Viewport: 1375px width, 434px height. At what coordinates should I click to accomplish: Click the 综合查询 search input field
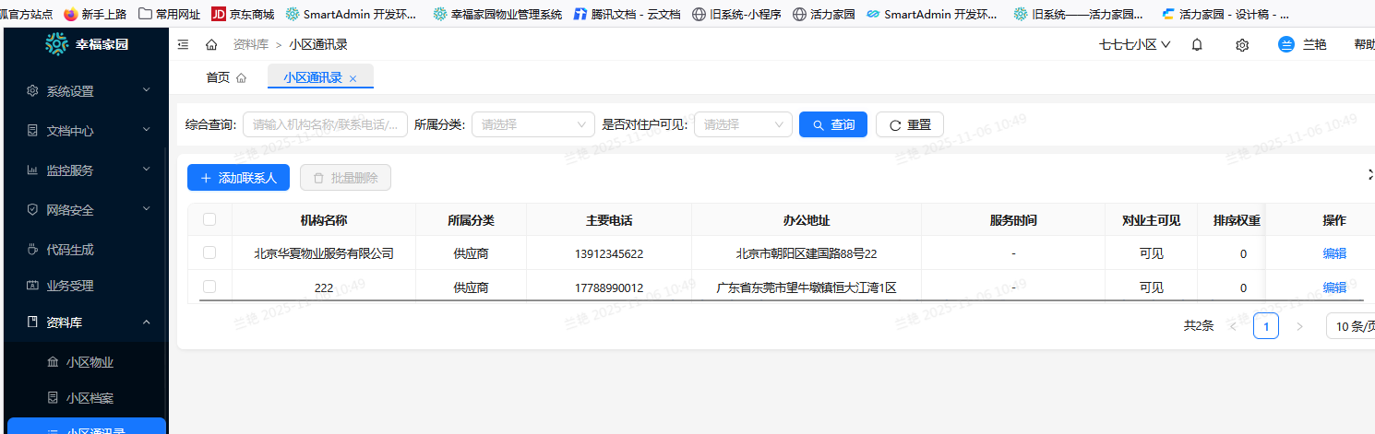pos(325,124)
